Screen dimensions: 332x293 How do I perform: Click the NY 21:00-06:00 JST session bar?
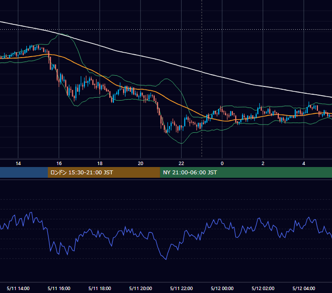click(246, 172)
